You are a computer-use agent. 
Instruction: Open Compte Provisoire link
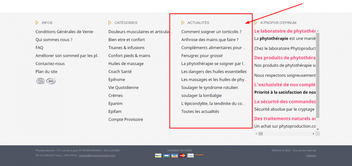click(126, 120)
